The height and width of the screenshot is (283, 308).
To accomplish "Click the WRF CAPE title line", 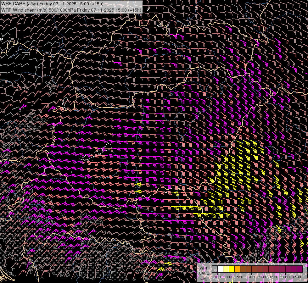I will [x=52, y=4].
